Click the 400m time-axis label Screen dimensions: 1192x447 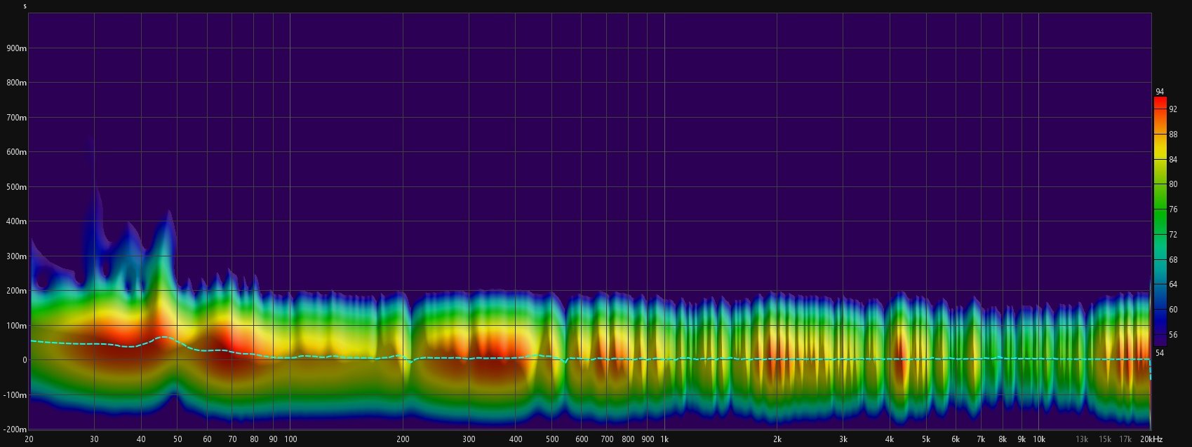tap(17, 221)
